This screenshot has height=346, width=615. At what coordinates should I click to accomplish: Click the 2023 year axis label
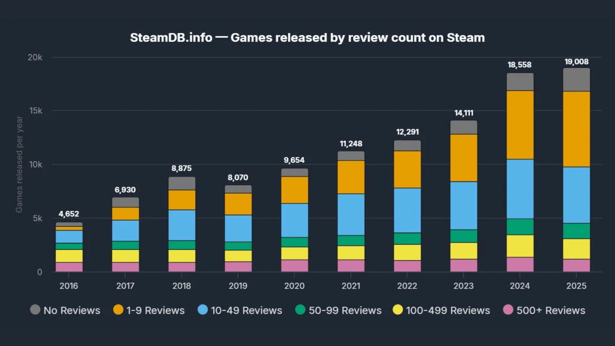coord(464,286)
